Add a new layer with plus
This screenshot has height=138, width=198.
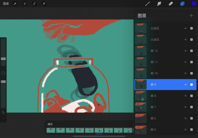[191, 16]
